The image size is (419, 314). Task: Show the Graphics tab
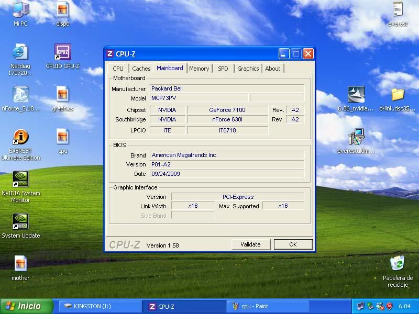[248, 69]
